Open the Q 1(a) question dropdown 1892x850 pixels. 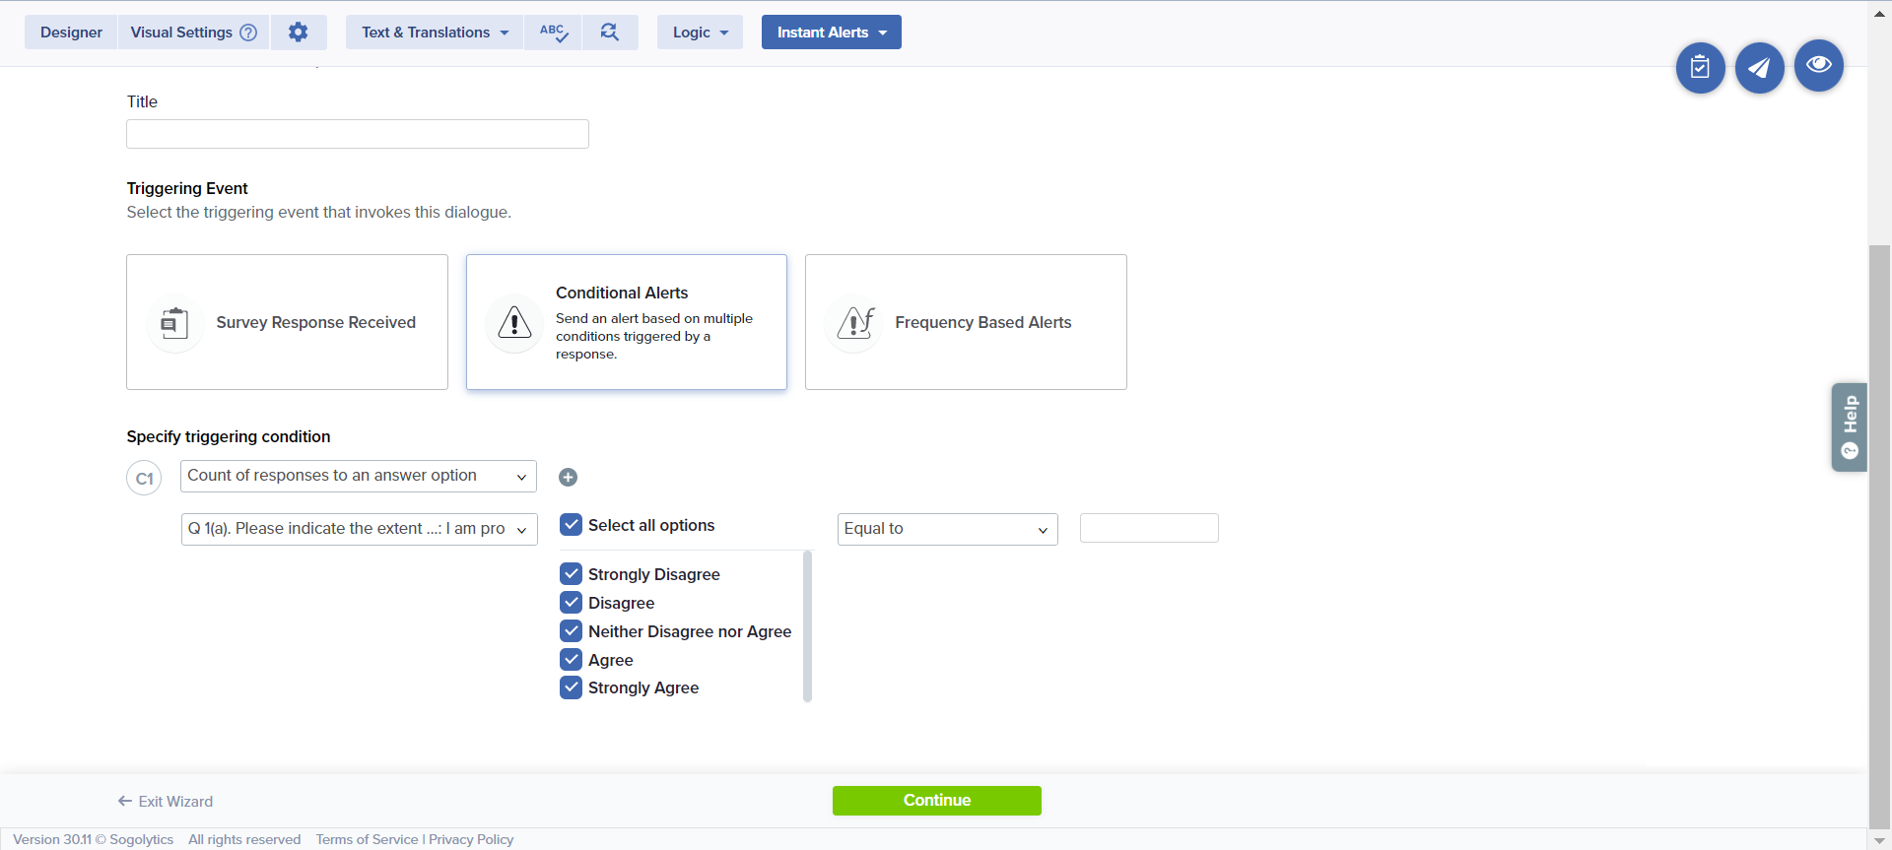(359, 529)
